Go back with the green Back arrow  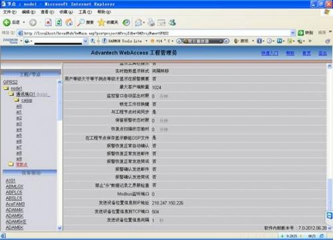point(7,23)
